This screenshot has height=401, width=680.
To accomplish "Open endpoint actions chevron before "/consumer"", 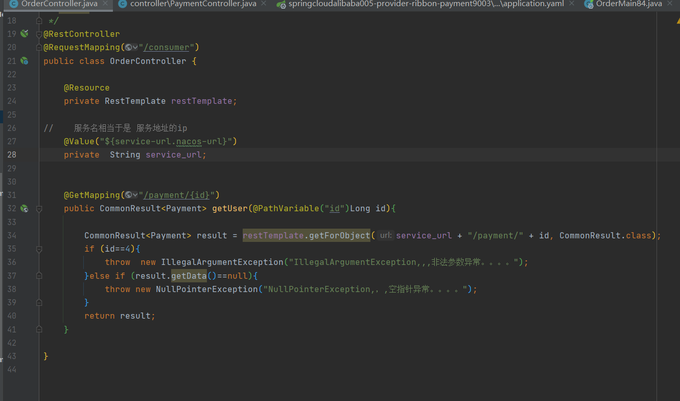I will pyautogui.click(x=135, y=48).
